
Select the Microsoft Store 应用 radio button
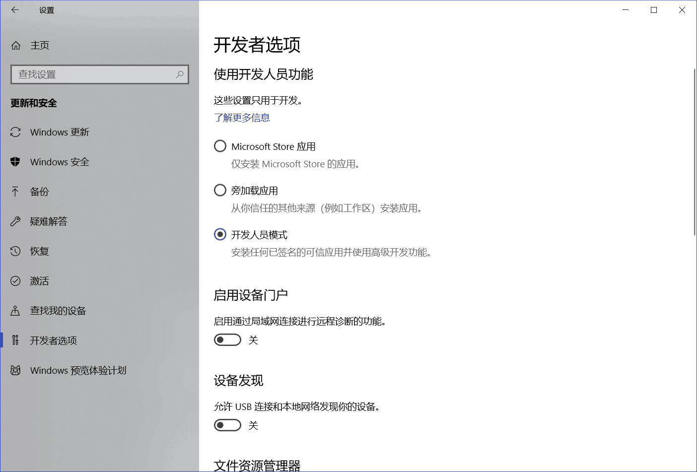tap(220, 146)
